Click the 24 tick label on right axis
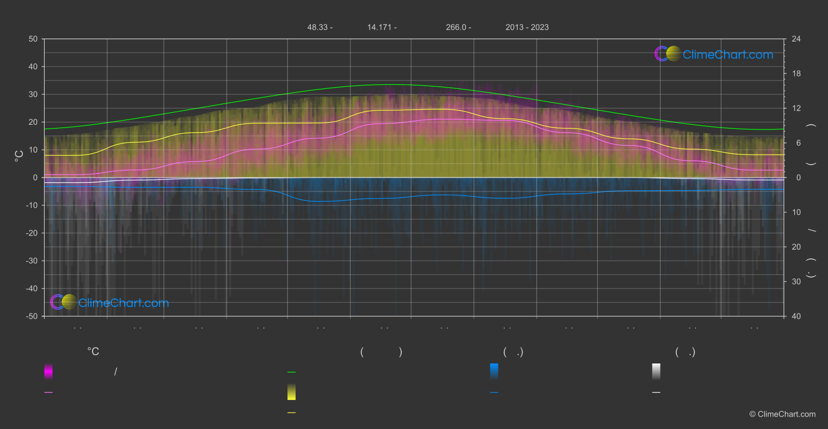Image resolution: width=828 pixels, height=429 pixels. pos(796,39)
